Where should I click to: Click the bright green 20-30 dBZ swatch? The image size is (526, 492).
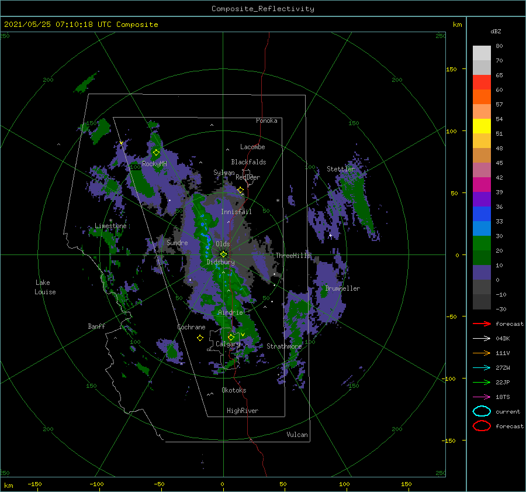coord(482,243)
